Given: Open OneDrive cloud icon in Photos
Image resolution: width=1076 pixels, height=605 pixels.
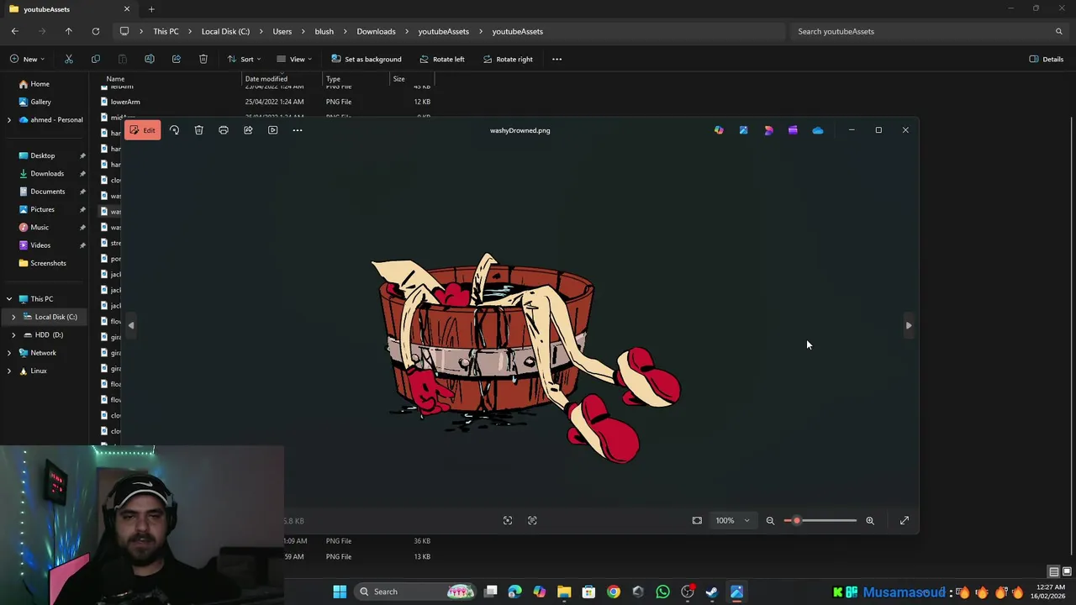Looking at the screenshot, I should [818, 130].
